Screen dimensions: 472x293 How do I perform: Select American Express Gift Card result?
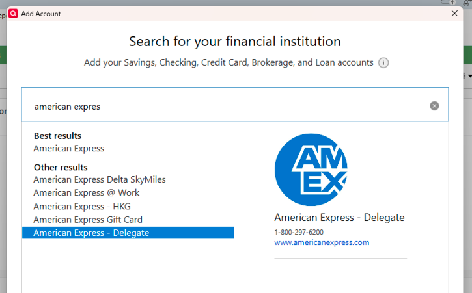(87, 220)
